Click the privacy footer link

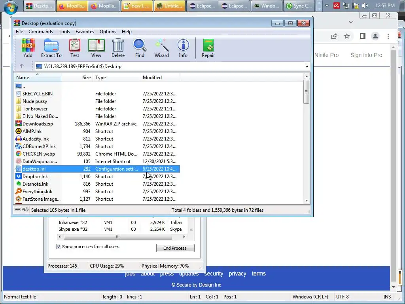tap(237, 274)
